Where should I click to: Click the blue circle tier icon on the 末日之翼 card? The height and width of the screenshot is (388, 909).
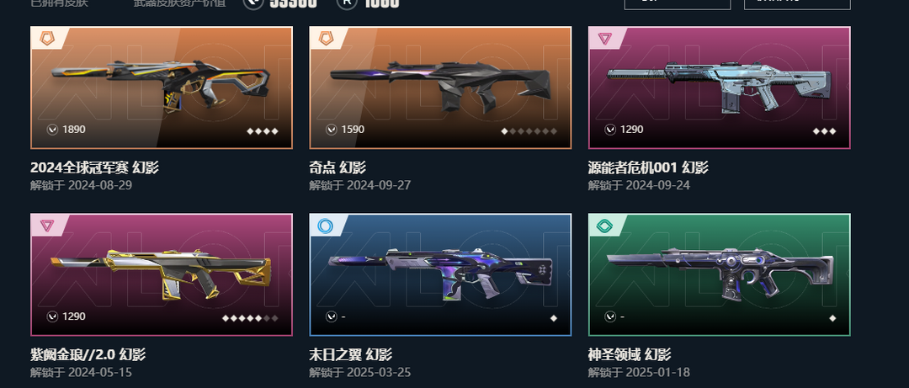coord(326,226)
